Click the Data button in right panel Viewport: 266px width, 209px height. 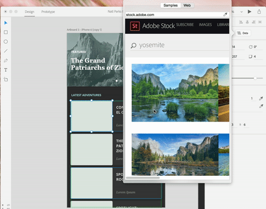pos(243,33)
